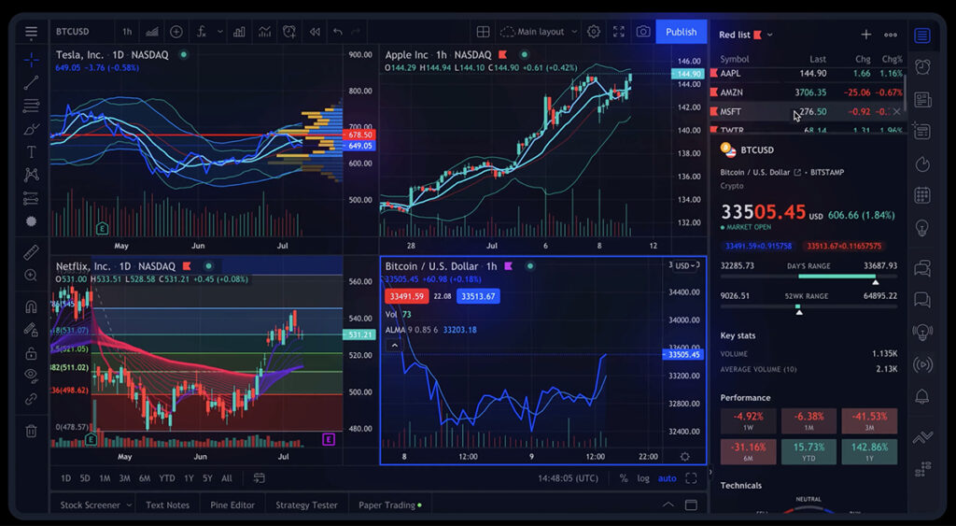Viewport: 956px width, 526px height.
Task: Switch to the Text Notes tab
Action: 168,505
